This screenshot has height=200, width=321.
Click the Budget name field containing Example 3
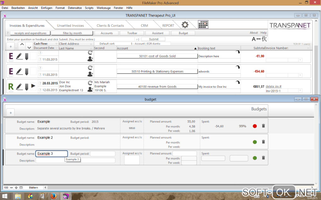click(x=52, y=154)
